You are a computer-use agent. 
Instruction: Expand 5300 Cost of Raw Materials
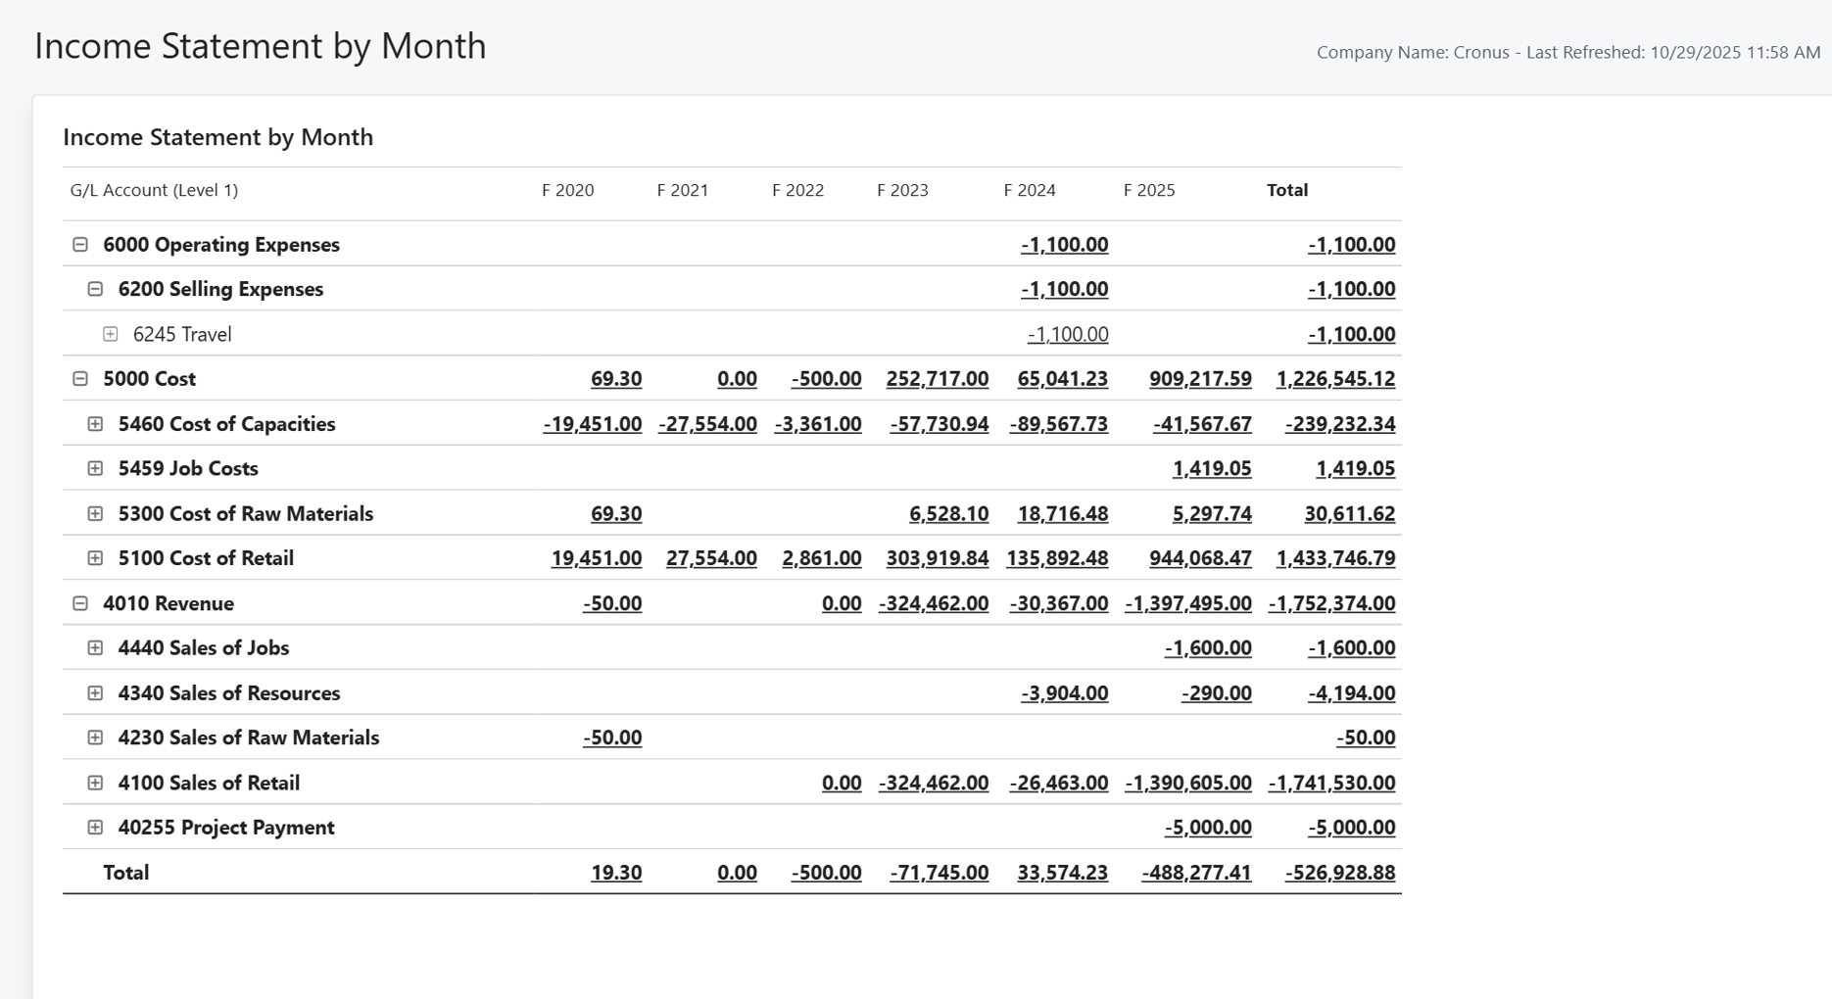(95, 513)
